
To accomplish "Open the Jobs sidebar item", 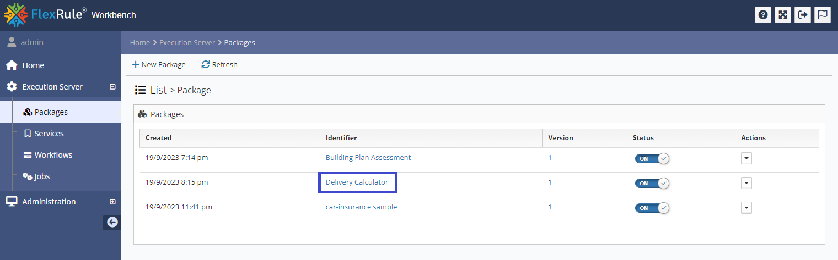I will 60,176.
